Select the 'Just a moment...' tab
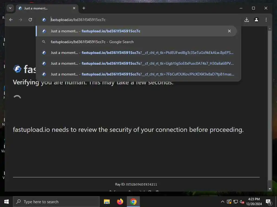277x207 pixels. 47,8
